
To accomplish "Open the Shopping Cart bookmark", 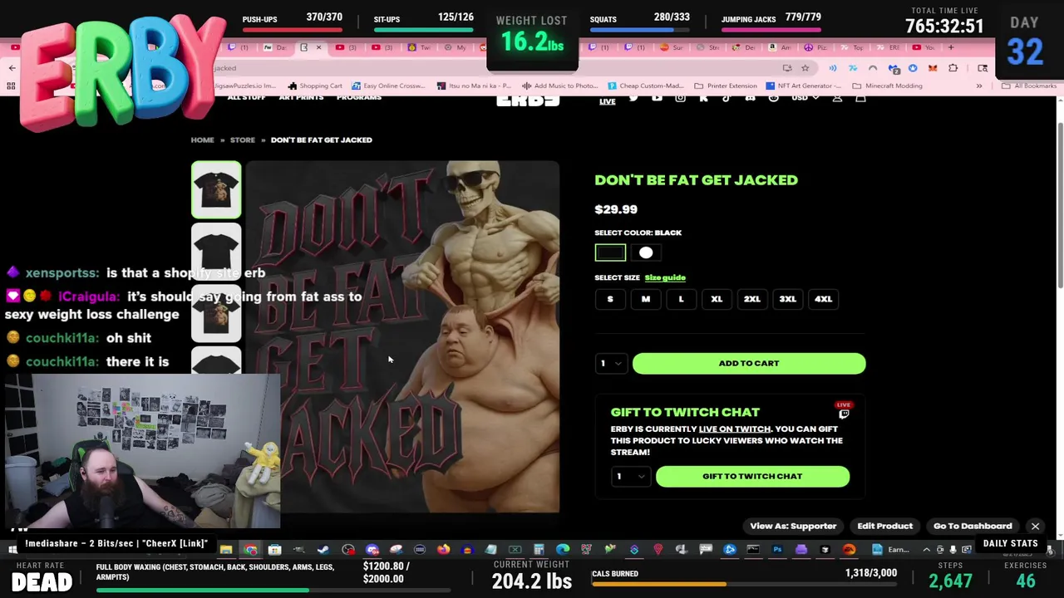I will pos(314,86).
